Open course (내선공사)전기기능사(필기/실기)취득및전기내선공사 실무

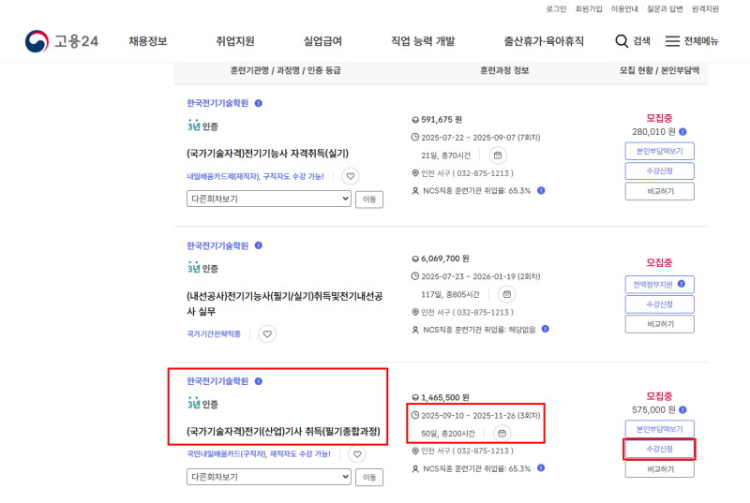tap(285, 303)
